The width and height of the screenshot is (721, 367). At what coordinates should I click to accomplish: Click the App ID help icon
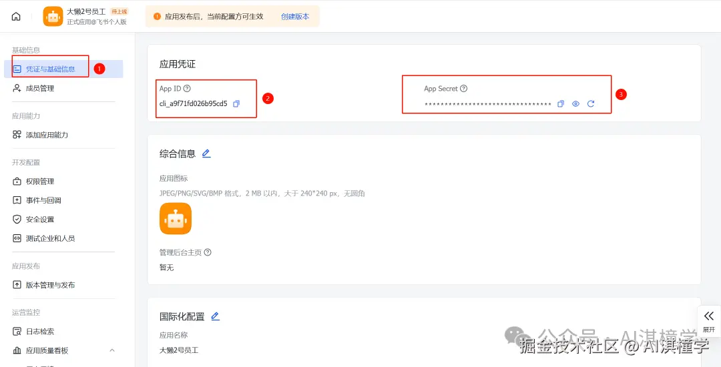point(187,89)
